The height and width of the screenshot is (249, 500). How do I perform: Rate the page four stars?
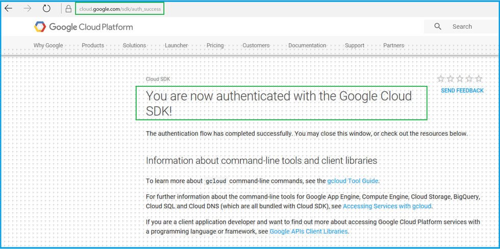[x=469, y=79]
